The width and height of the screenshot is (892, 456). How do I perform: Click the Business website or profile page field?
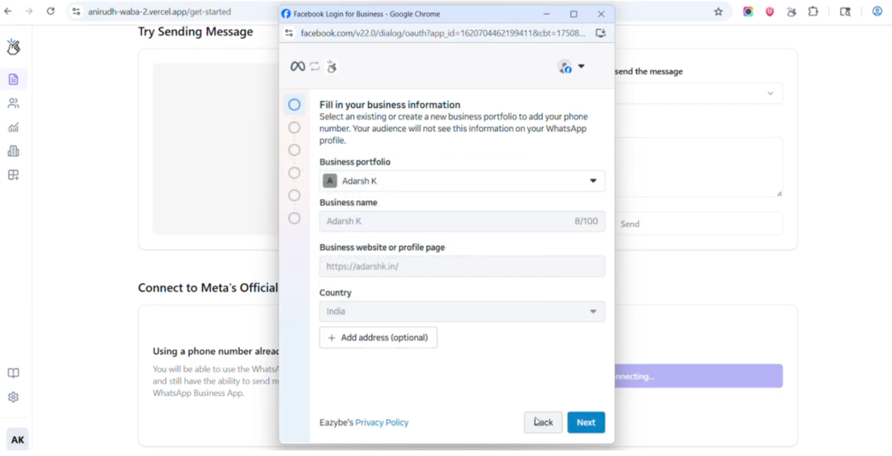462,266
